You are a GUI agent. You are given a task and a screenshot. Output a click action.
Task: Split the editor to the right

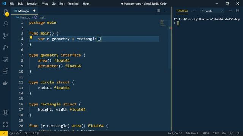158,11
